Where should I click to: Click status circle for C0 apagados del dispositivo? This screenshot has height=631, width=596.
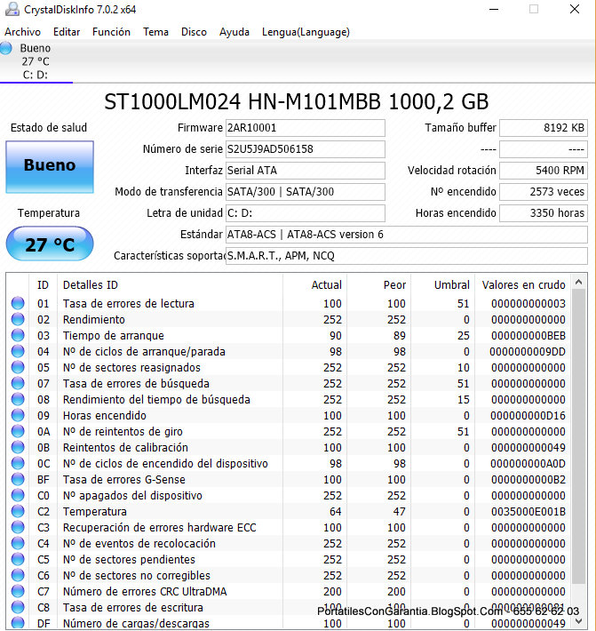pyautogui.click(x=18, y=495)
